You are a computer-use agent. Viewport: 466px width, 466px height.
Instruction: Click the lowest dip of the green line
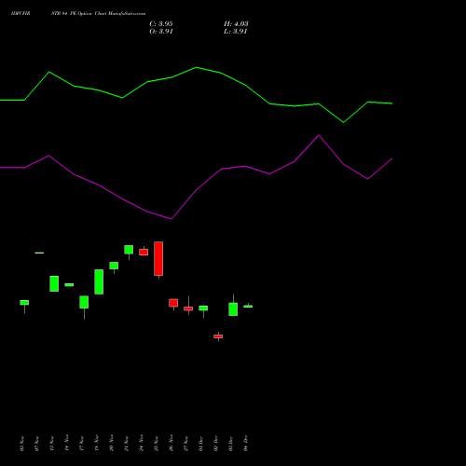pyautogui.click(x=343, y=122)
